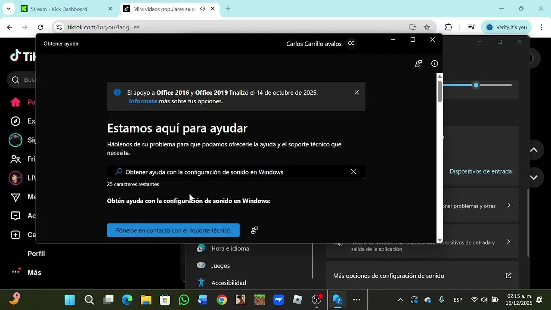Open the info icon in Get Help header
This screenshot has height=310, width=551.
[435, 64]
